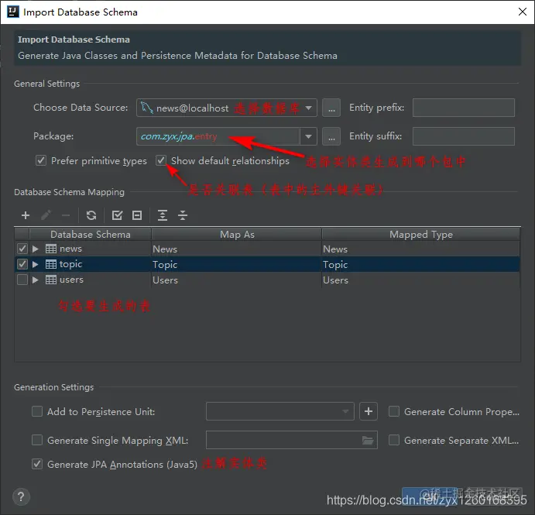
Task: Click the users table grid icon
Action: coord(51,280)
